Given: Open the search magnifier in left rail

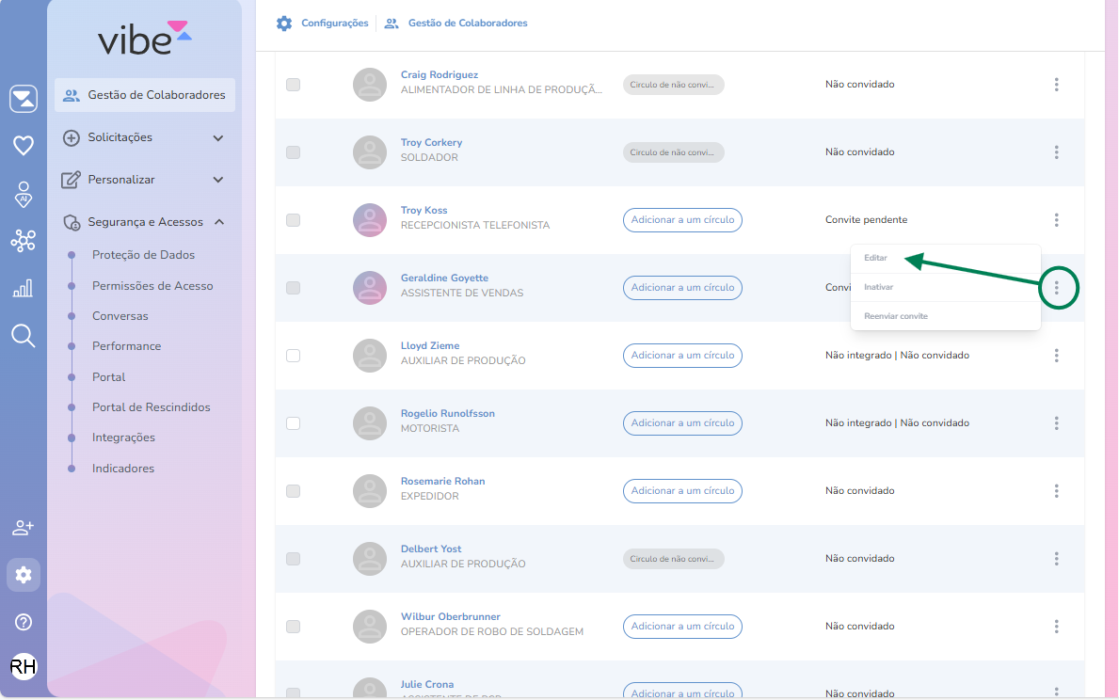Looking at the screenshot, I should [x=24, y=335].
